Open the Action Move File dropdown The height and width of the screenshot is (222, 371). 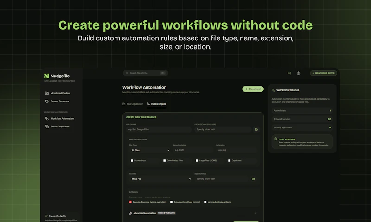pyautogui.click(x=161, y=179)
